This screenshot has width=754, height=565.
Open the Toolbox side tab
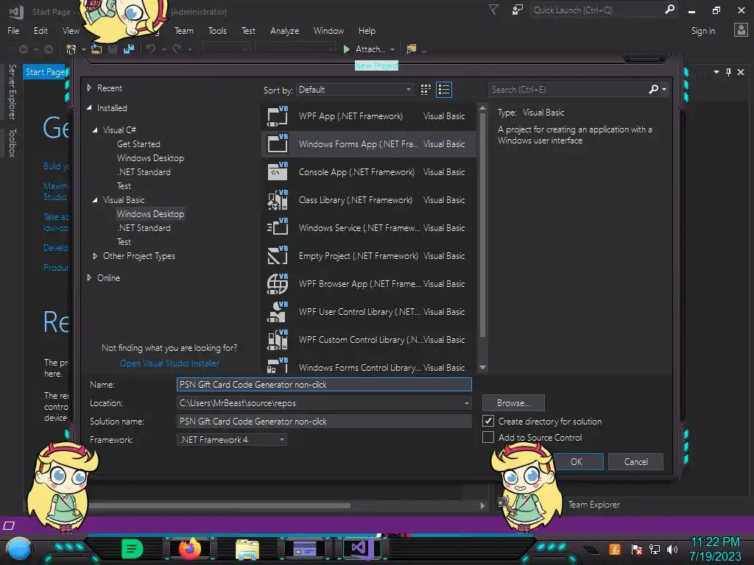click(13, 143)
